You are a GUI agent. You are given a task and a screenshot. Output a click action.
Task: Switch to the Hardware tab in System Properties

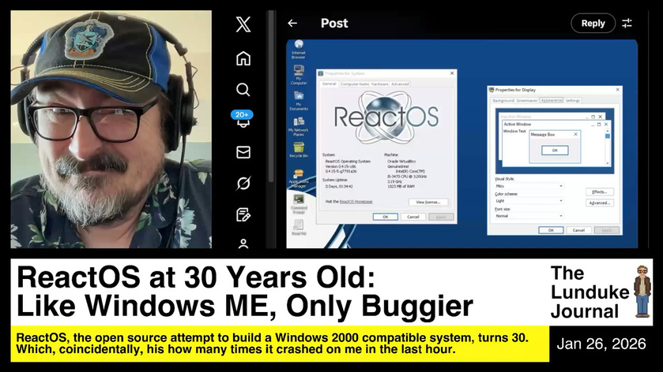point(380,84)
